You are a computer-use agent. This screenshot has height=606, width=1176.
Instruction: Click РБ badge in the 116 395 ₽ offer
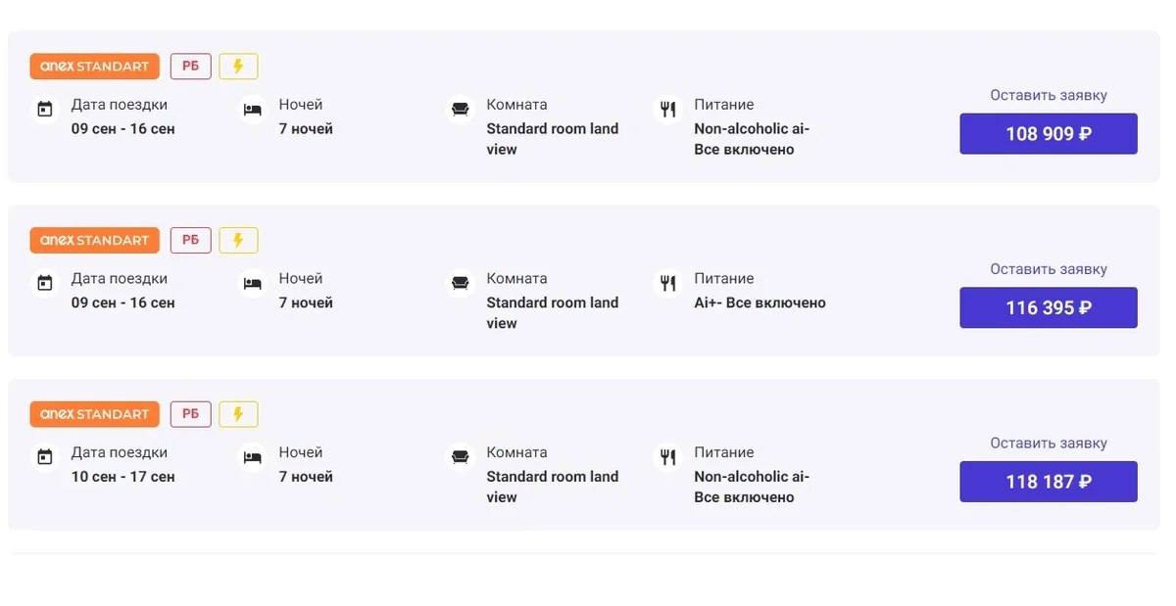point(190,240)
